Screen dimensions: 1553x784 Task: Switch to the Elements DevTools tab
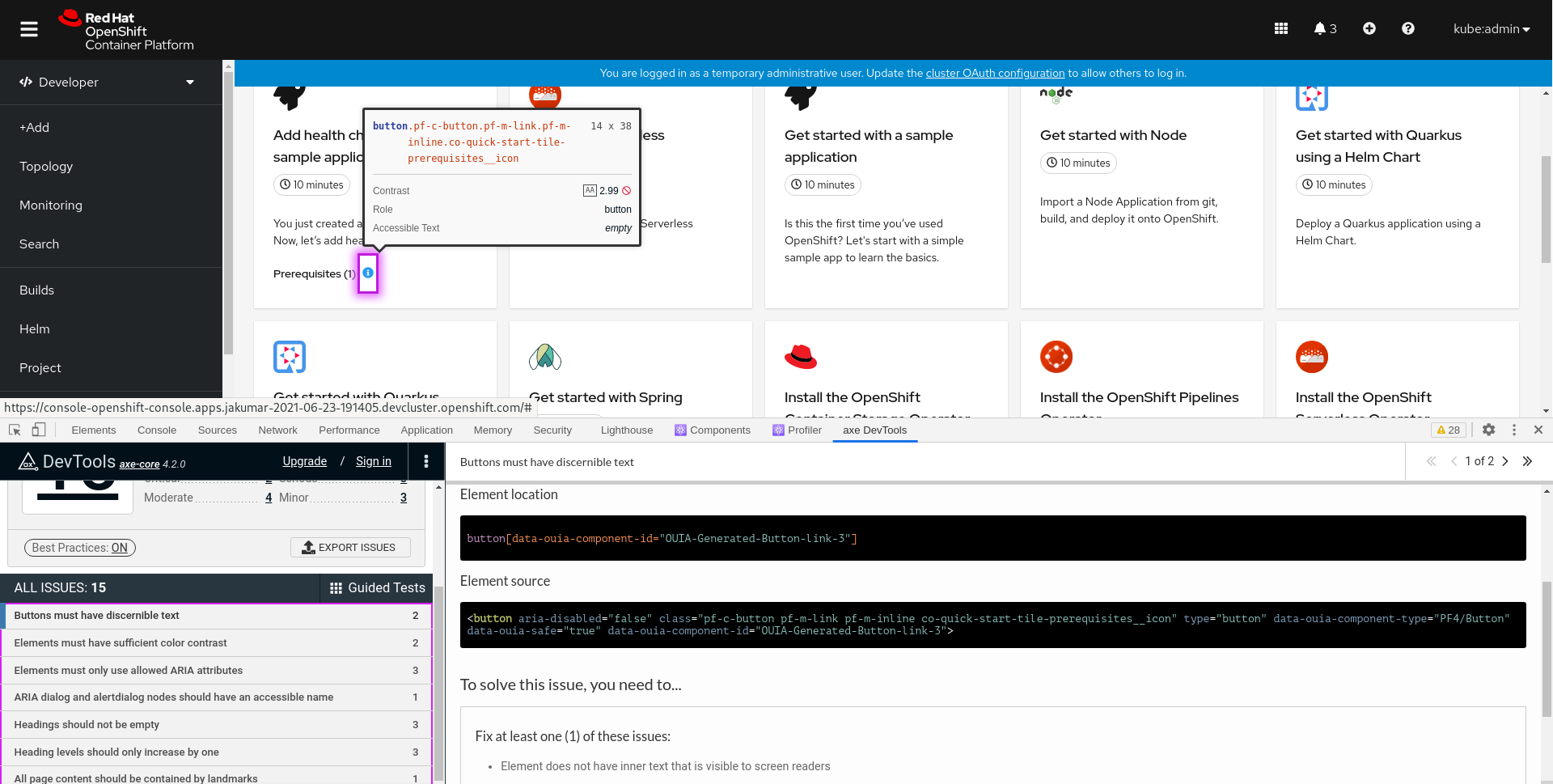[x=94, y=430]
